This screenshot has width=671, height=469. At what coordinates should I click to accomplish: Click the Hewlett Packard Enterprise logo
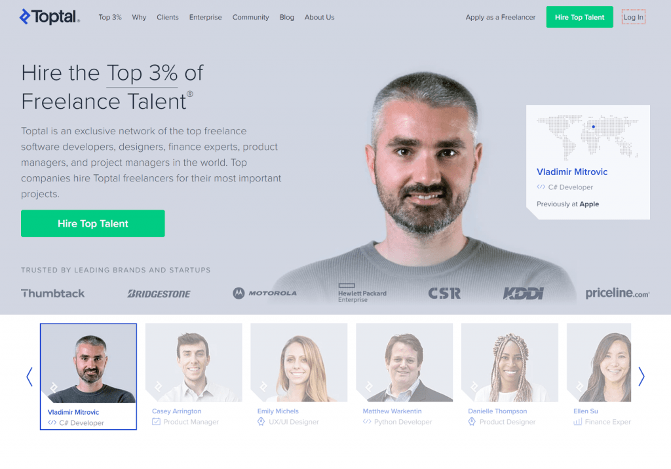(362, 293)
